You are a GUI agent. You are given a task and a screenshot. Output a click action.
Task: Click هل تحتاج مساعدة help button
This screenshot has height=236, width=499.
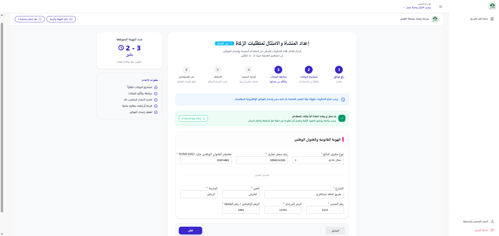[30, 19]
